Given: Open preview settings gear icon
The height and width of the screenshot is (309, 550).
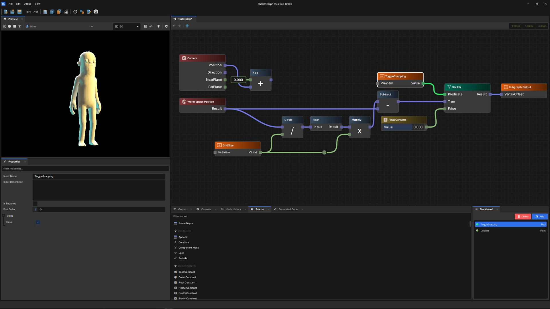Looking at the screenshot, I should 166,26.
